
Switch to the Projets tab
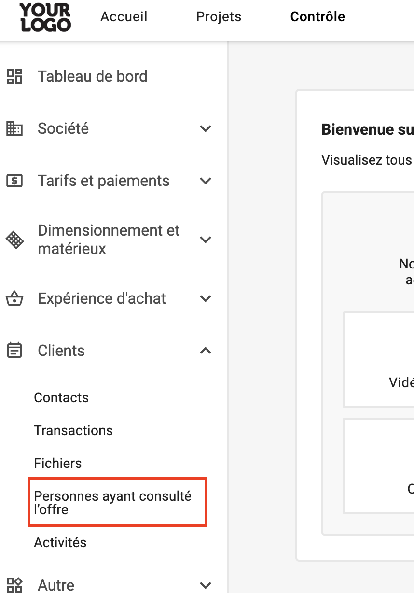219,16
